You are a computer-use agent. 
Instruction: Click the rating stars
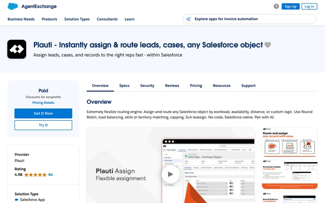click(35, 175)
